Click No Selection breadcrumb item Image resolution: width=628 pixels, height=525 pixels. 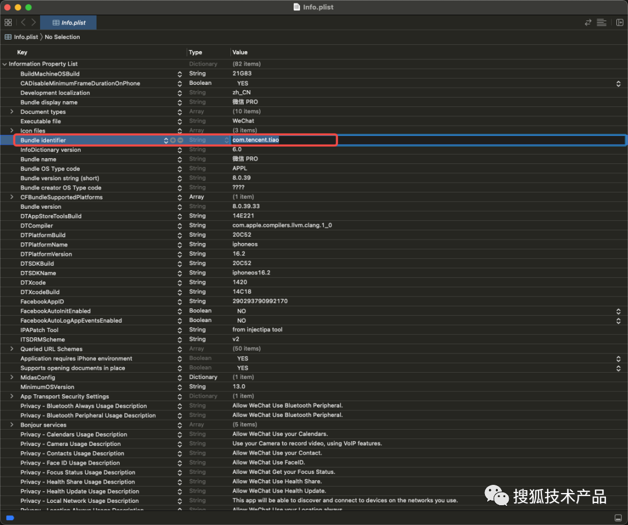pyautogui.click(x=62, y=37)
